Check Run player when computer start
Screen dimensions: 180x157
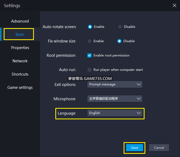coord(89,70)
